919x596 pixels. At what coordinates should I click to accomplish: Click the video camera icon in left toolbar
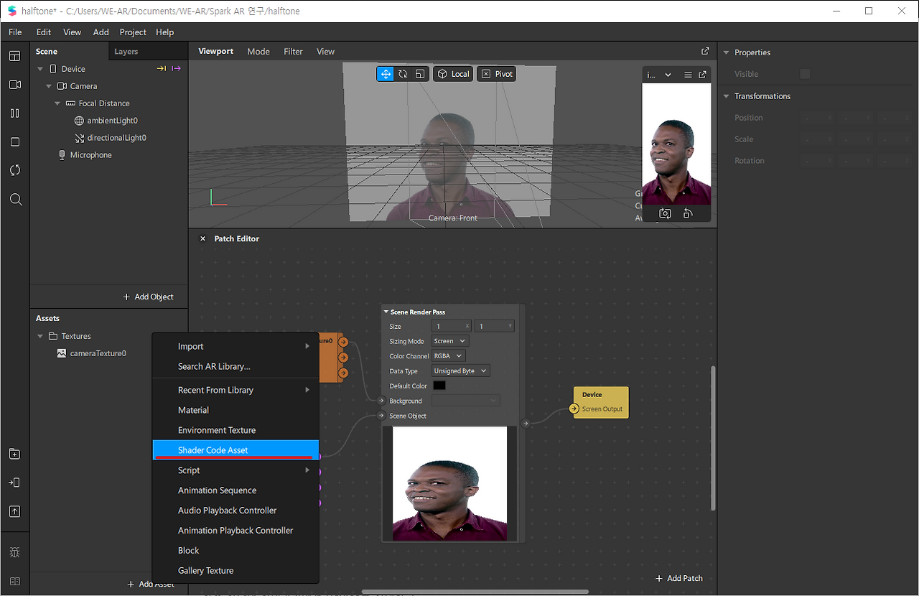[15, 85]
